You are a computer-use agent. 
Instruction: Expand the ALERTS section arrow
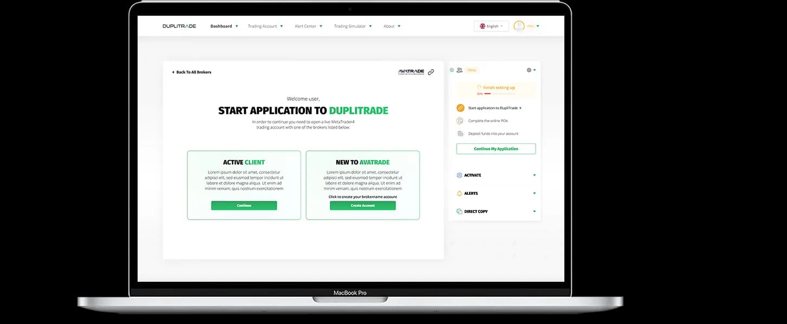(534, 193)
